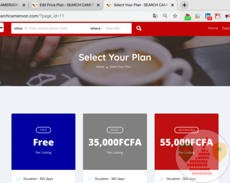This screenshot has width=230, height=183.
Task: Open a new browser tab
Action: click(x=184, y=5)
